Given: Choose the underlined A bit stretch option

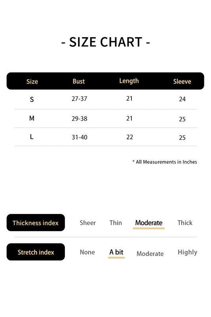Looking at the screenshot, I should click(x=116, y=252).
